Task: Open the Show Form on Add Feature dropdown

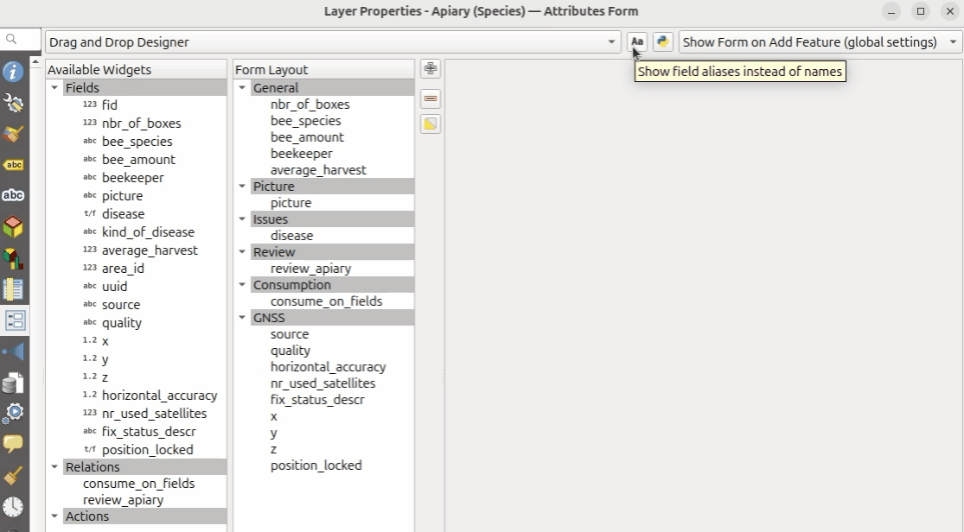Action: [820, 41]
